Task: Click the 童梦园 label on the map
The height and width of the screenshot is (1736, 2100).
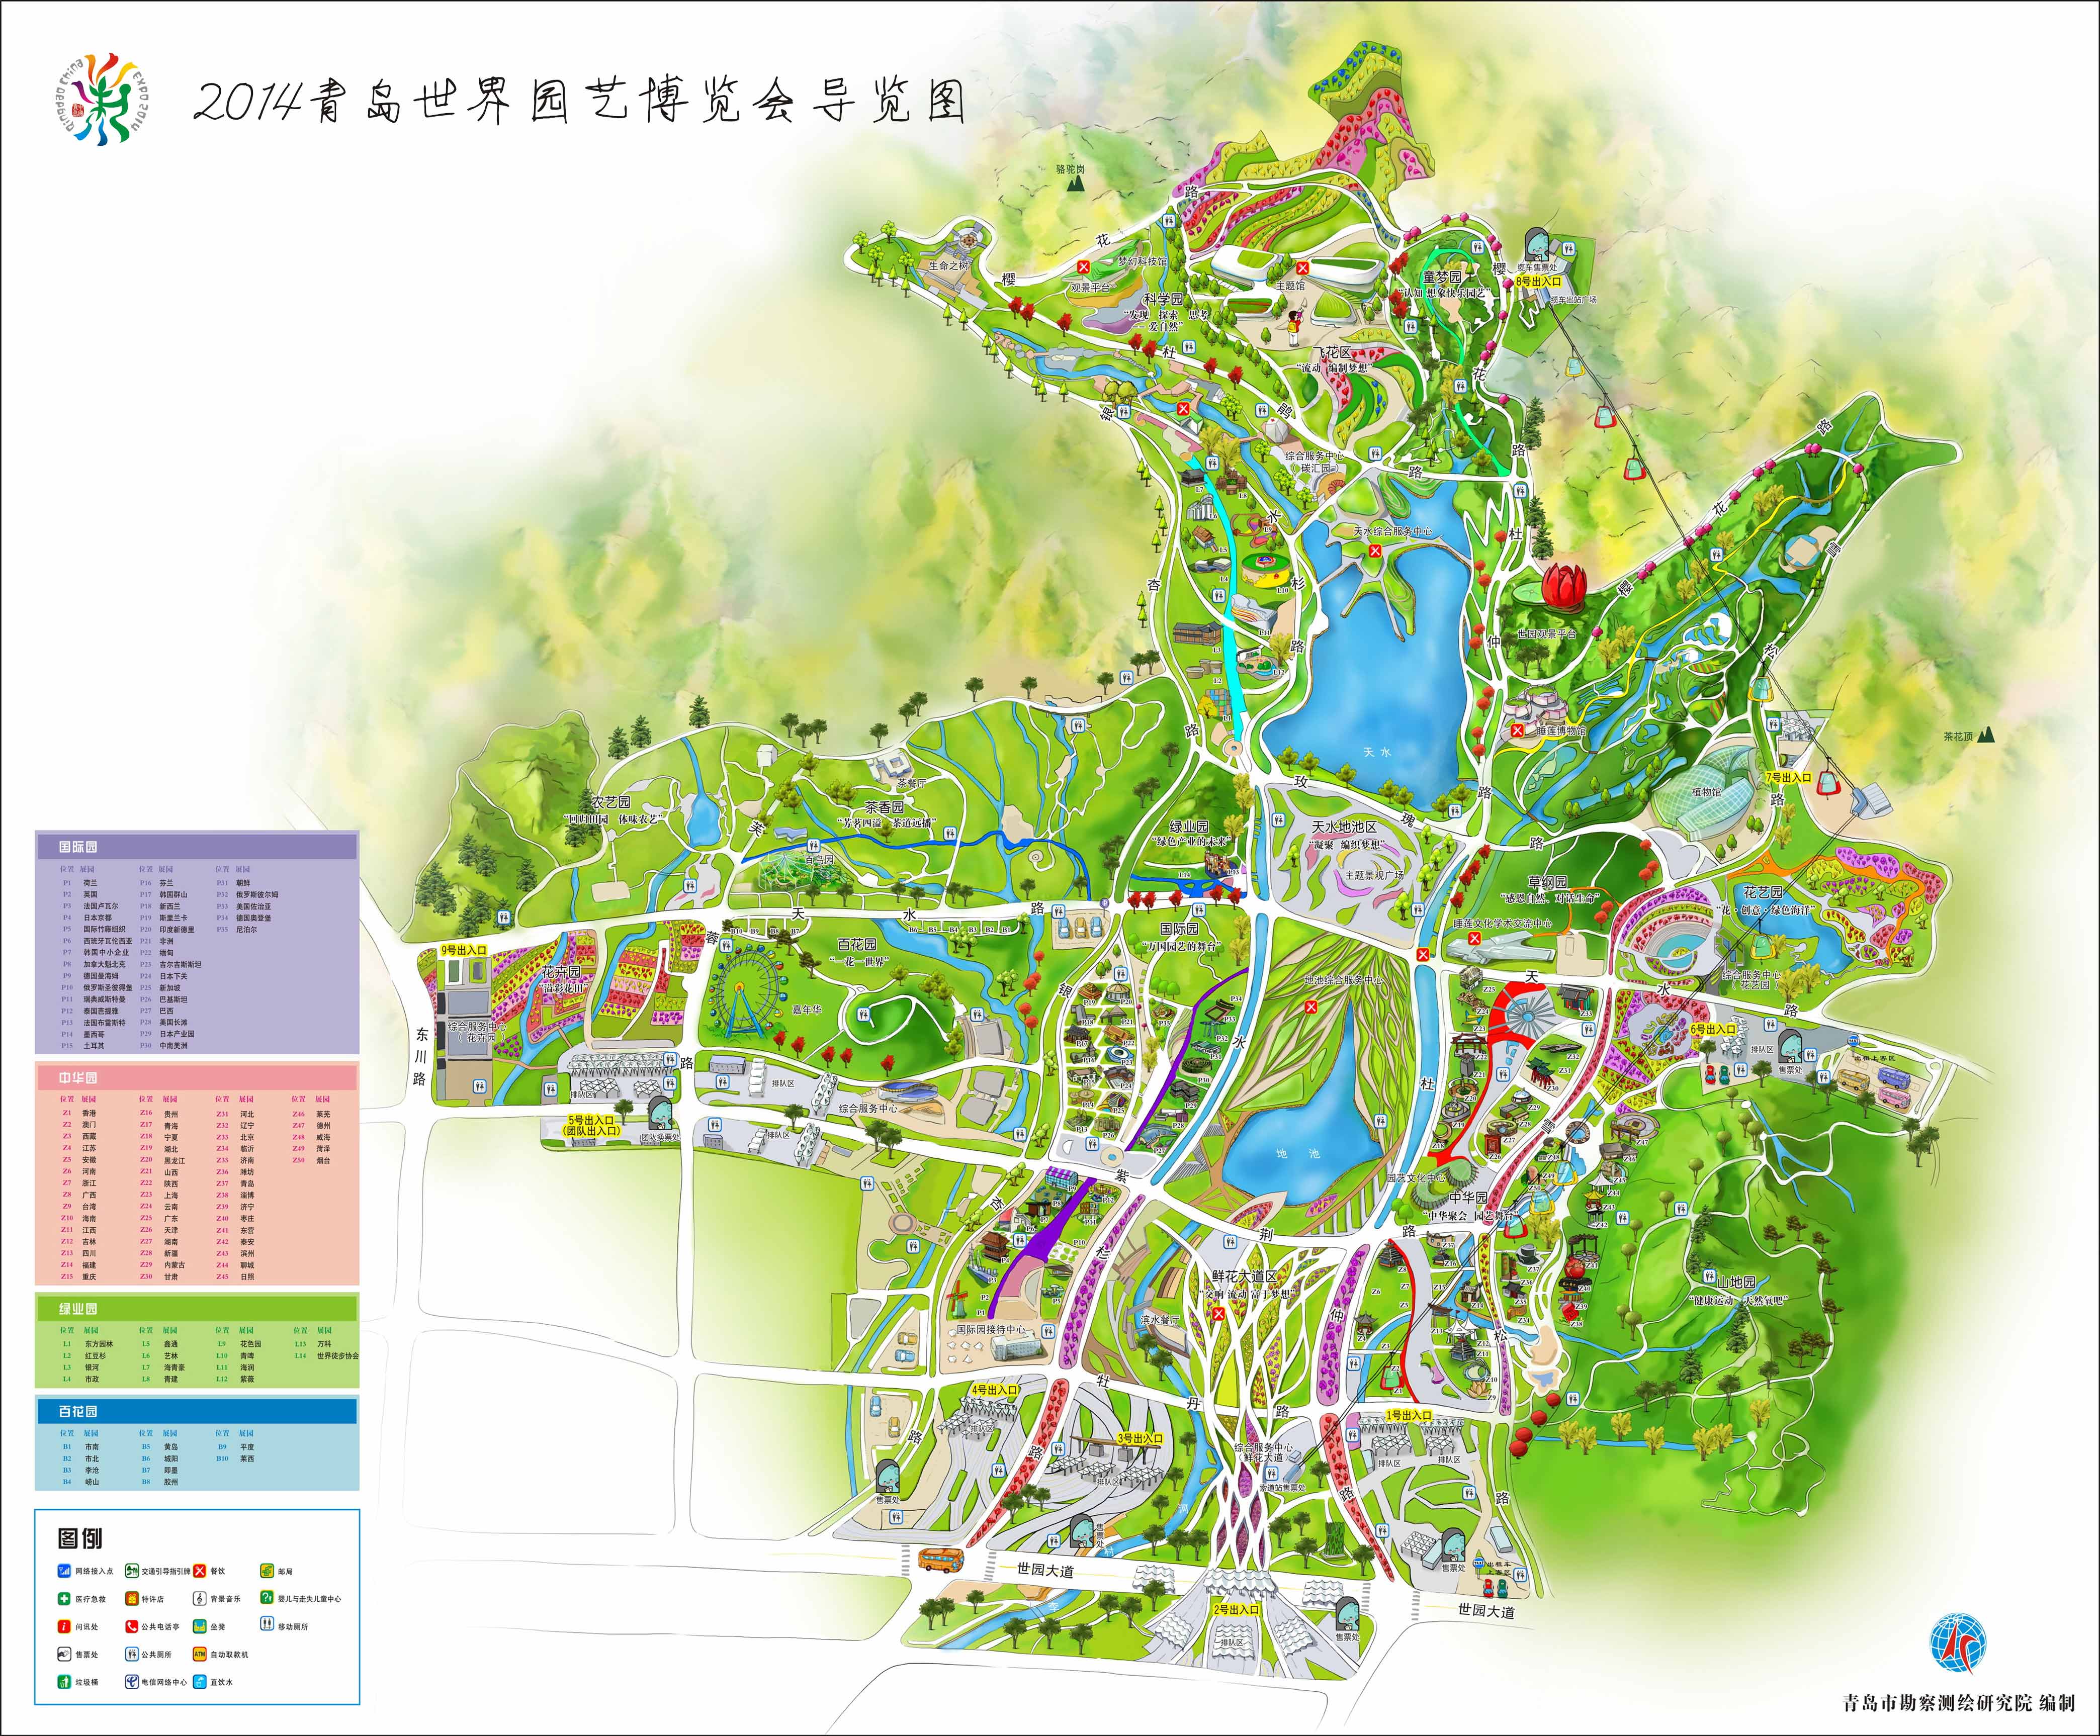Action: [1442, 276]
